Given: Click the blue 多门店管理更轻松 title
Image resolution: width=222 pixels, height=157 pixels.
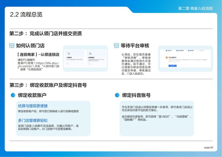Looking at the screenshot, I should click(x=33, y=120).
